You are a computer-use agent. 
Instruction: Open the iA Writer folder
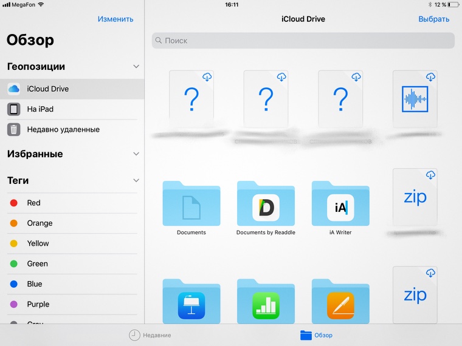click(340, 203)
